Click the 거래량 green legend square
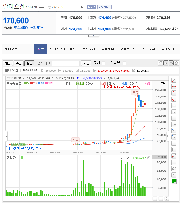This screenshot has height=203, width=180. tap(22, 158)
